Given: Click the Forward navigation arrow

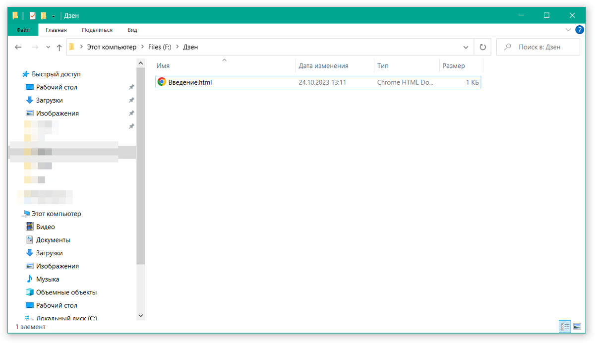Looking at the screenshot, I should (35, 47).
